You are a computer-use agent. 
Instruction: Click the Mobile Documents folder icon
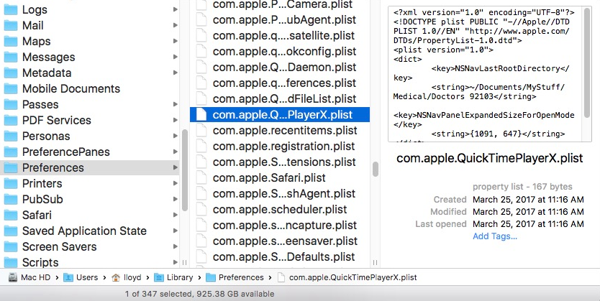(10, 88)
